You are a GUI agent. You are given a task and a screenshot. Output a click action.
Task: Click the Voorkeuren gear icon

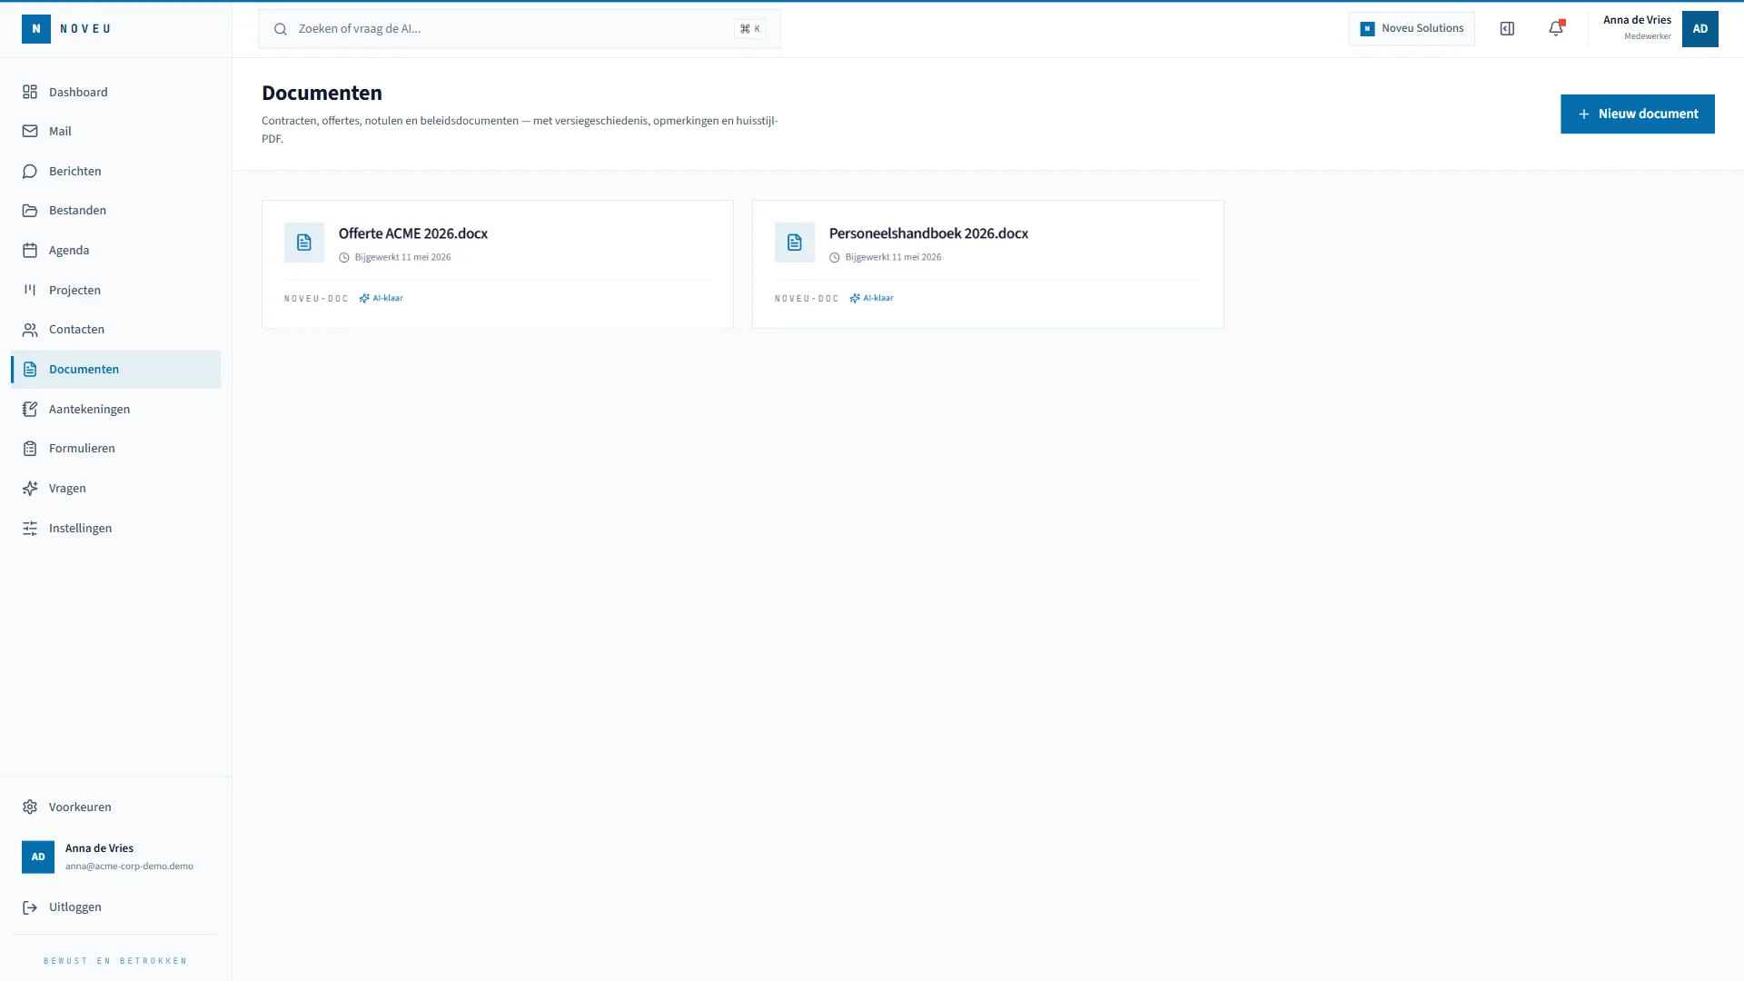(30, 807)
